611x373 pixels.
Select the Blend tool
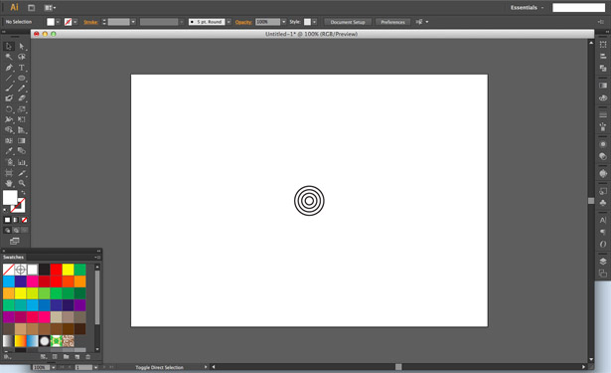22,151
